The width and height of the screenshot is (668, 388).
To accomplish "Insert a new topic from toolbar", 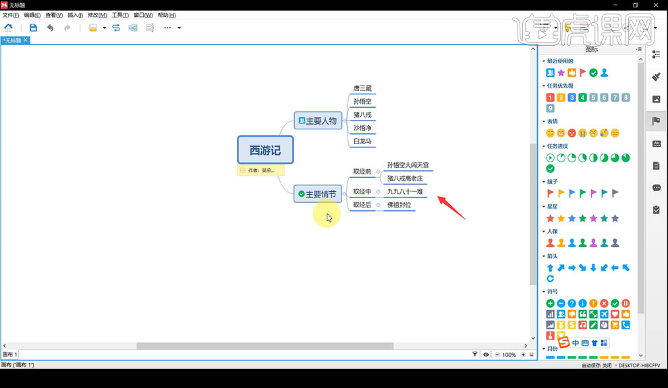I will point(93,28).
